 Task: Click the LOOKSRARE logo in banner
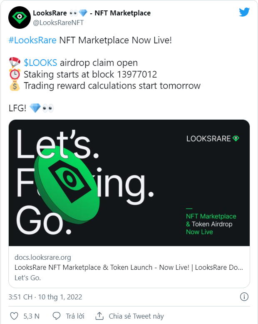tap(213, 138)
